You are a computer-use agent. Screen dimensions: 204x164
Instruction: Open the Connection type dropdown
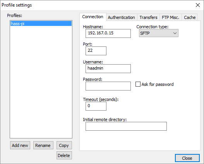[159, 33]
